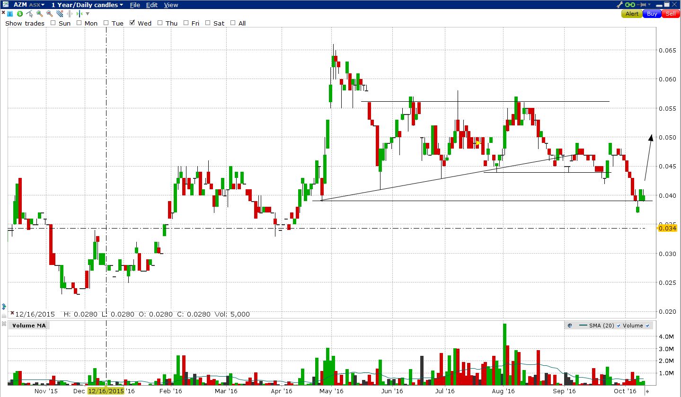Click the highlighted 12/16/2015 date label
The width and height of the screenshot is (681, 397).
[x=106, y=391]
